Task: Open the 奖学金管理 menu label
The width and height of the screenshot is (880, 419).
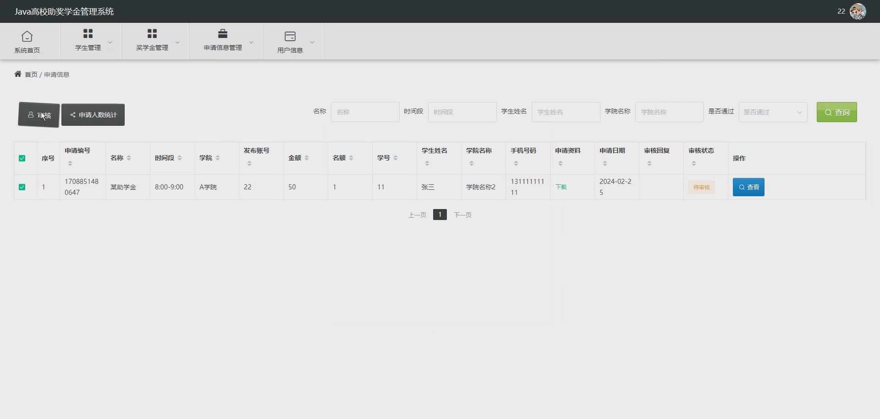Action: tap(152, 48)
